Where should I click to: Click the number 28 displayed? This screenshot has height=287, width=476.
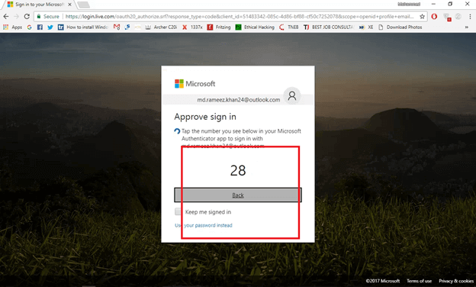pos(238,170)
